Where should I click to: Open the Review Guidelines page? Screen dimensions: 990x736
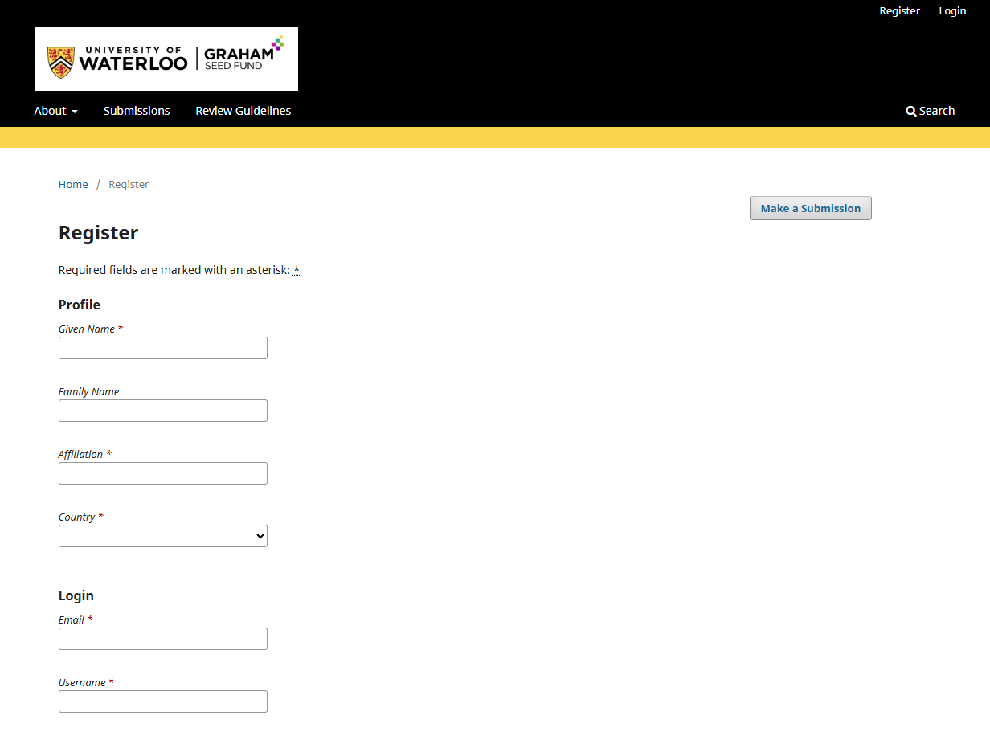(243, 110)
